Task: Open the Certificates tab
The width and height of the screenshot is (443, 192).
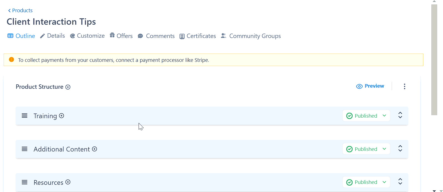Action: [198, 36]
